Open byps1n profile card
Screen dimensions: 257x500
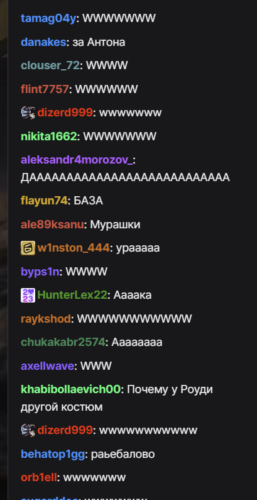[x=40, y=272]
